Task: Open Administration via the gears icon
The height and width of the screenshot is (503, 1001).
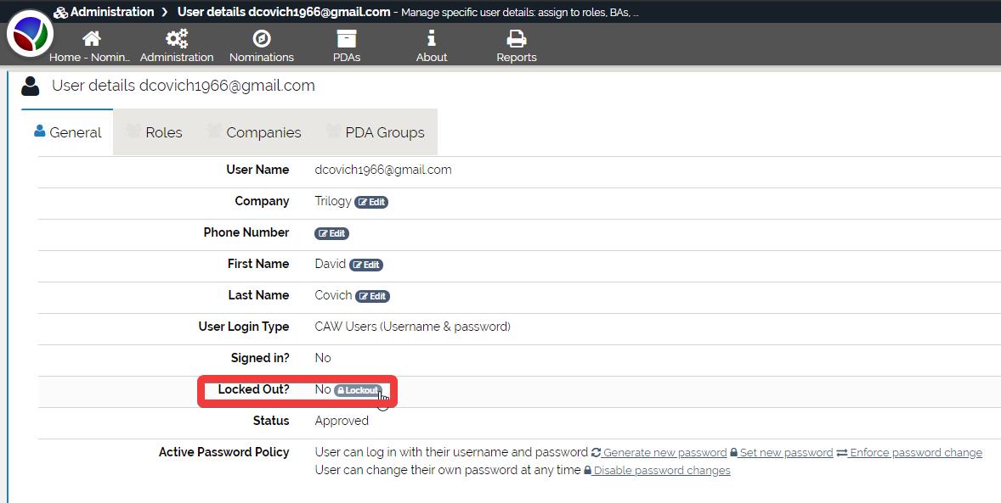Action: (x=177, y=39)
